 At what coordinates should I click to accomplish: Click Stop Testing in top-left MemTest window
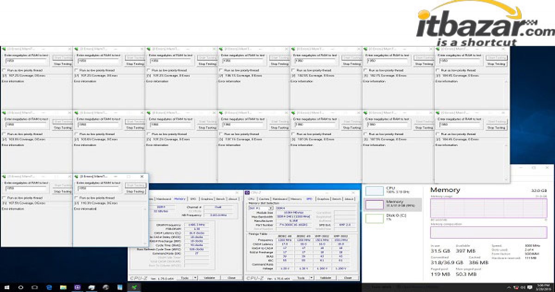coord(63,64)
